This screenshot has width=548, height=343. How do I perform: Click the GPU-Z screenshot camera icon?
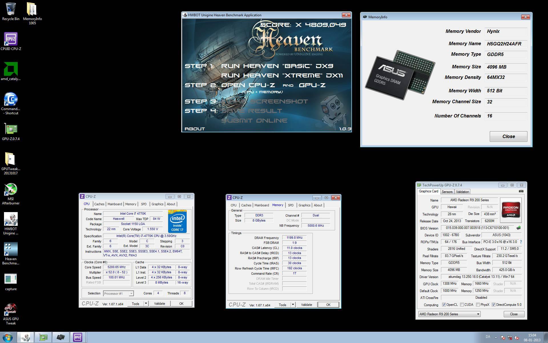(x=521, y=191)
